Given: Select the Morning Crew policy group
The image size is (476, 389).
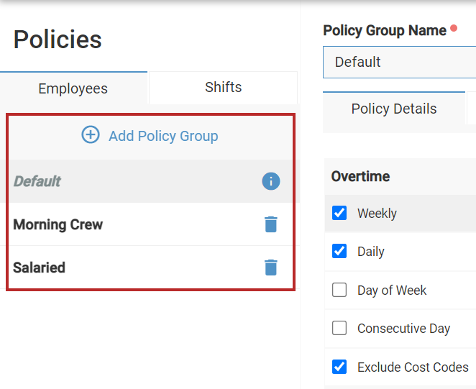Looking at the screenshot, I should (x=150, y=224).
